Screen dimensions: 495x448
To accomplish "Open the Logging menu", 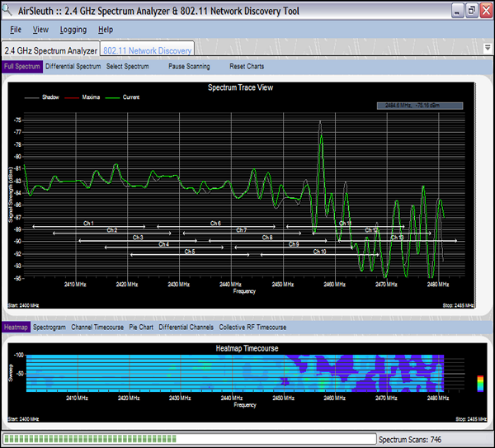I will [73, 30].
